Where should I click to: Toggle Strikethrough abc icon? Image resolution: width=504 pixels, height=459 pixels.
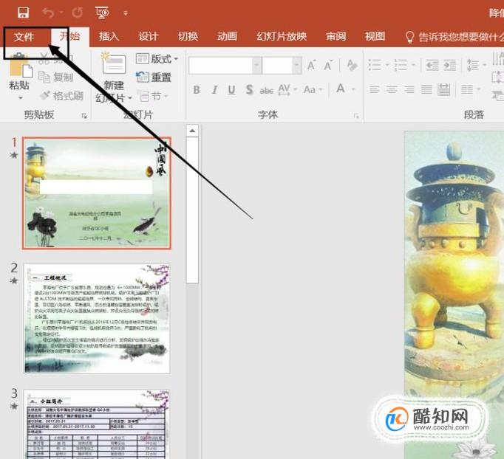pos(267,91)
